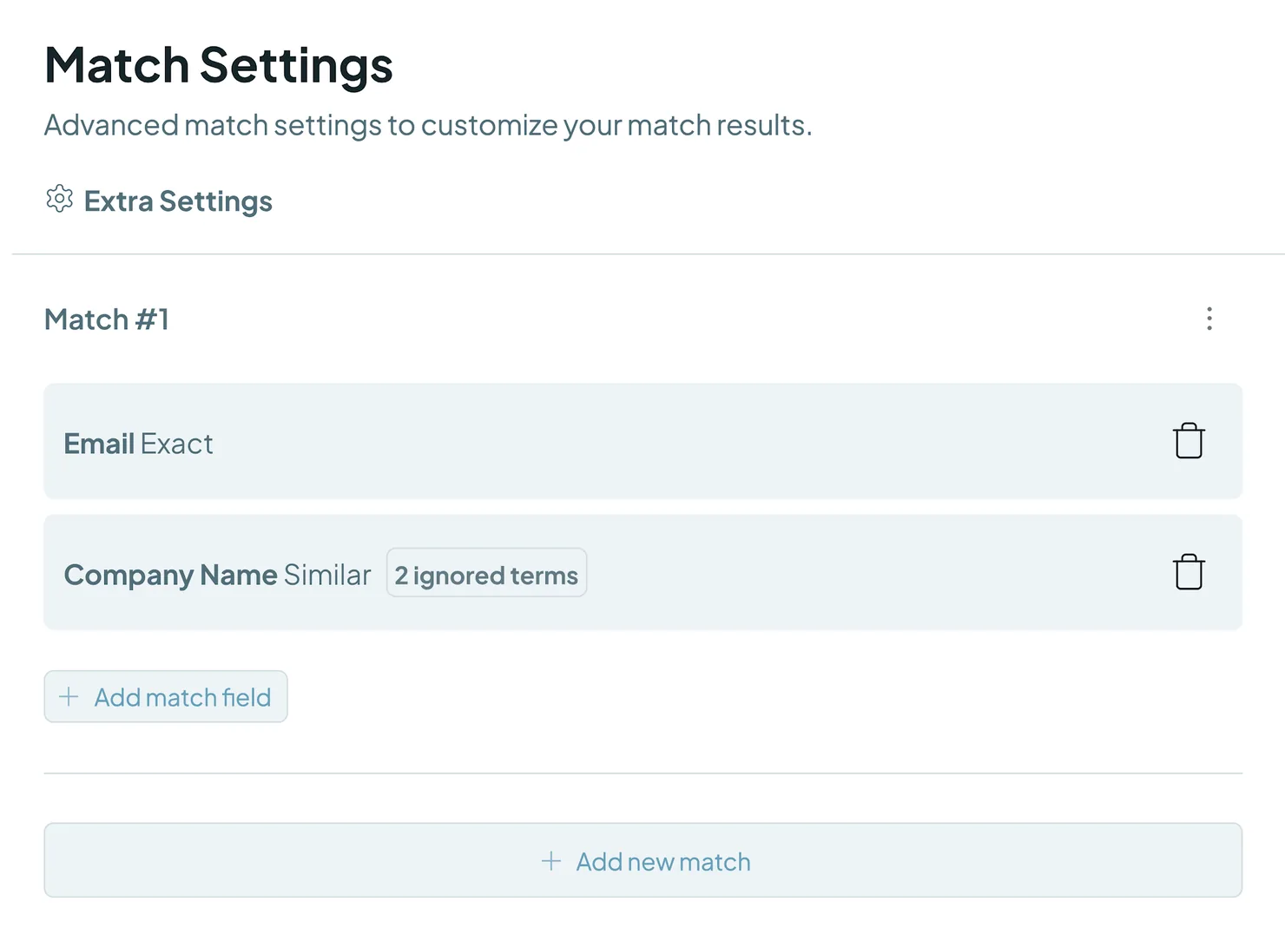Click Add match field button
This screenshot has width=1285, height=941.
tap(166, 696)
